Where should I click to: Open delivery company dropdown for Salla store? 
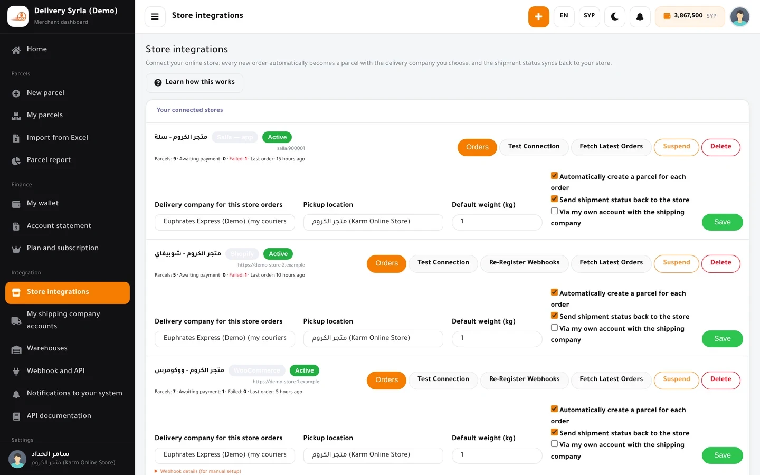pyautogui.click(x=225, y=222)
